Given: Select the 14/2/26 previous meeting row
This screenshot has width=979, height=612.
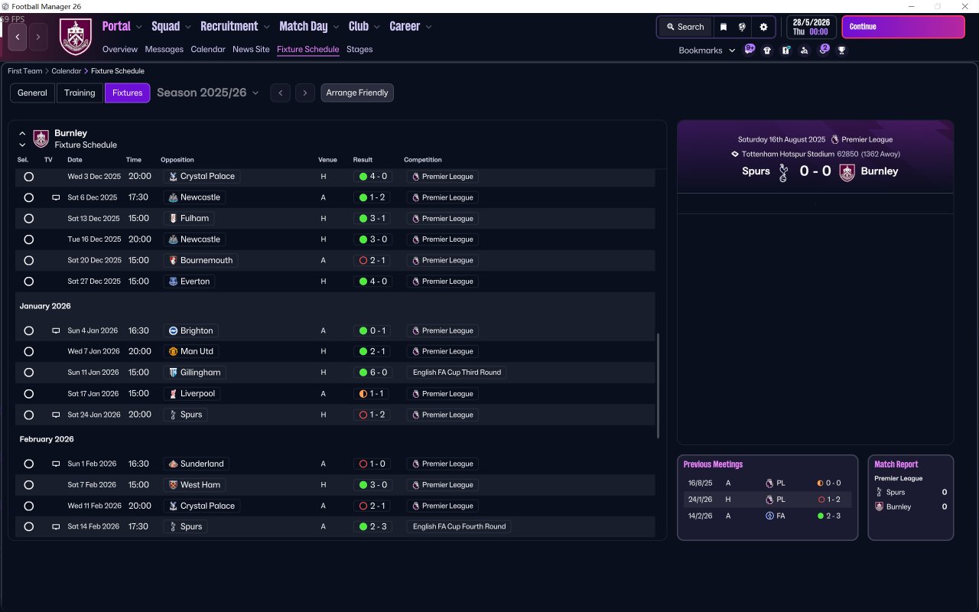Looking at the screenshot, I should [767, 516].
